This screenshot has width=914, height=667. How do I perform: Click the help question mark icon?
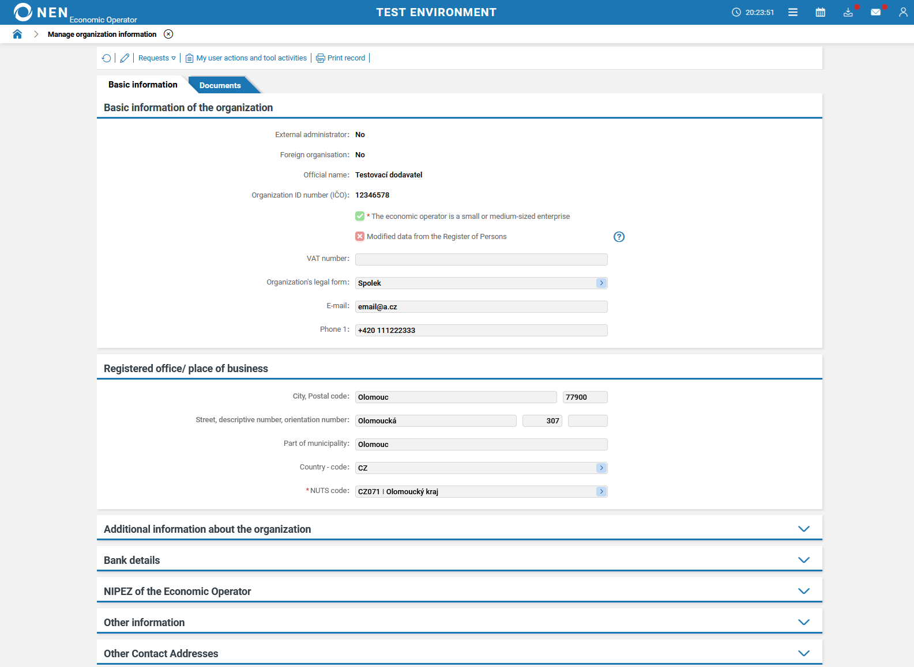point(619,237)
